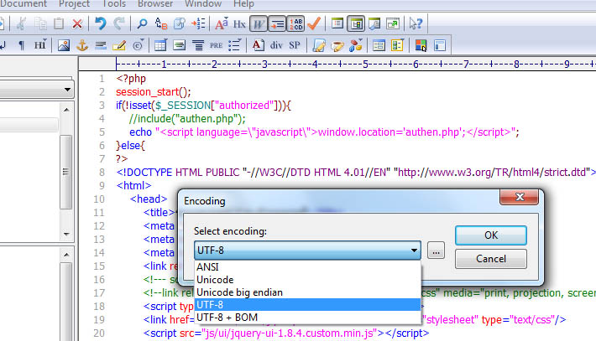Toggle Auto Indent button
Screen dimensions: 596x341
point(277,24)
